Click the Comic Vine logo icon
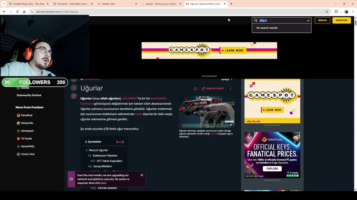This screenshot has width=357, height=200. click(x=18, y=154)
